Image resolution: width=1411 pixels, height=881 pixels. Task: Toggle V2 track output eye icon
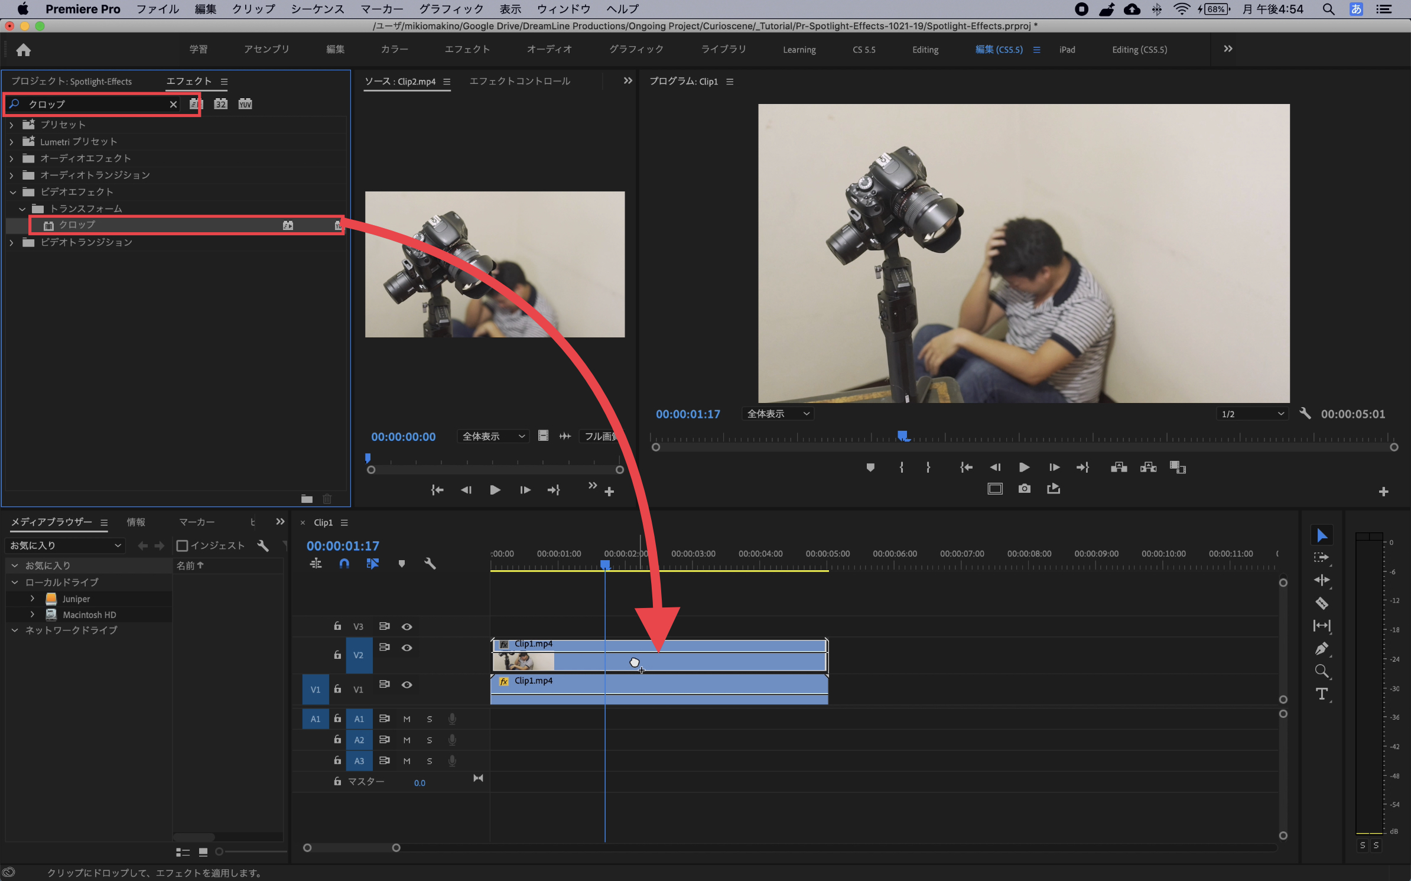click(407, 648)
